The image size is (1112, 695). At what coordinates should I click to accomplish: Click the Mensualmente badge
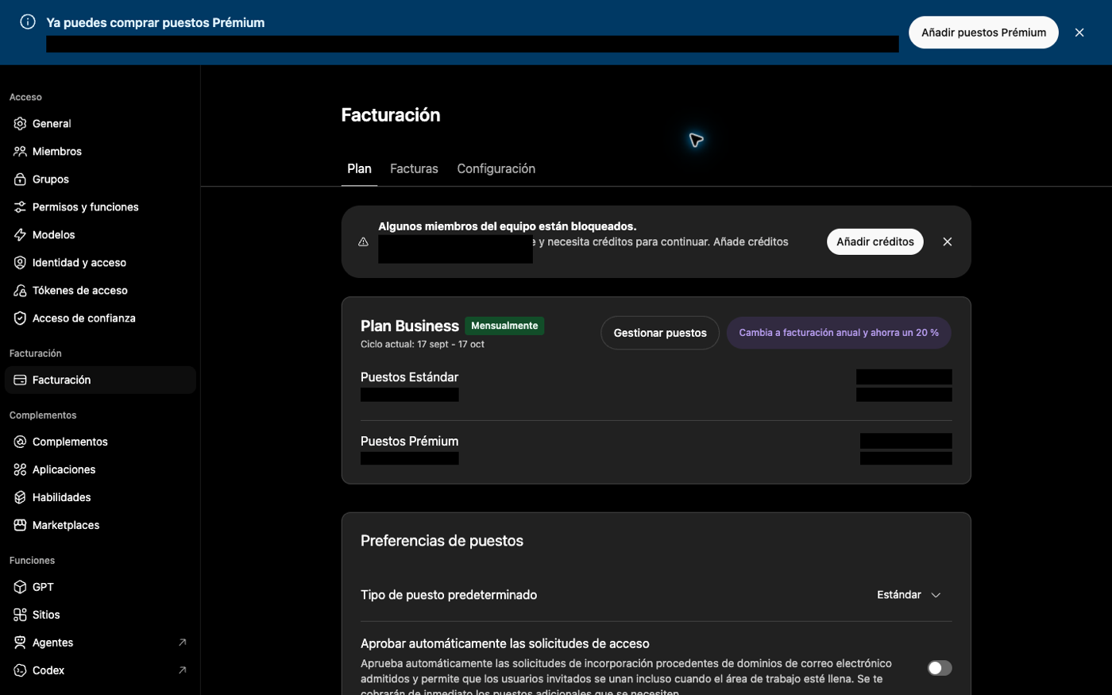(x=504, y=326)
